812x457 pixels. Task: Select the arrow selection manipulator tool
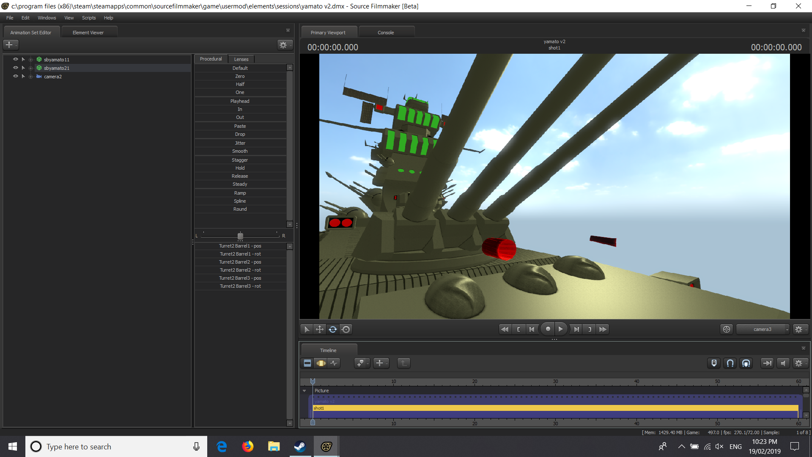tap(307, 329)
